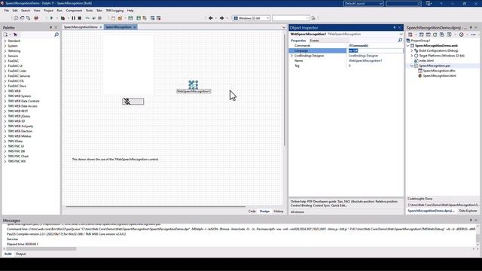Expand TMS WEB REST palette category
Screen dimensions: 482x271
click(5, 111)
